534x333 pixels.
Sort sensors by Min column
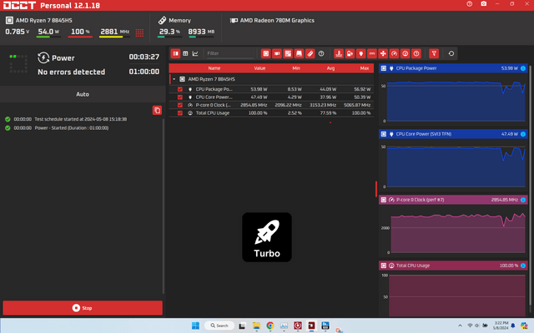point(296,68)
